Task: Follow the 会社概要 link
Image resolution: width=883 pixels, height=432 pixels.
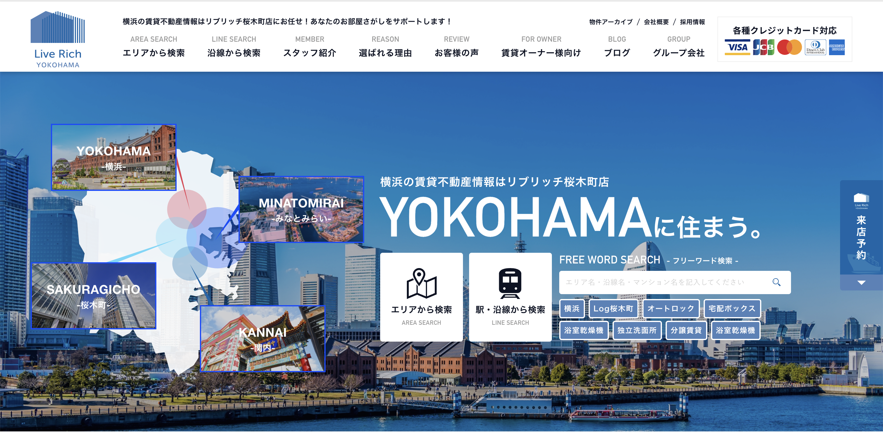Action: point(656,22)
